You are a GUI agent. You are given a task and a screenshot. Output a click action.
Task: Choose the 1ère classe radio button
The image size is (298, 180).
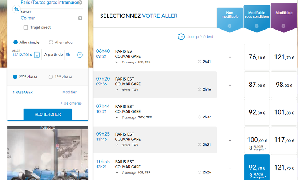[51, 77]
